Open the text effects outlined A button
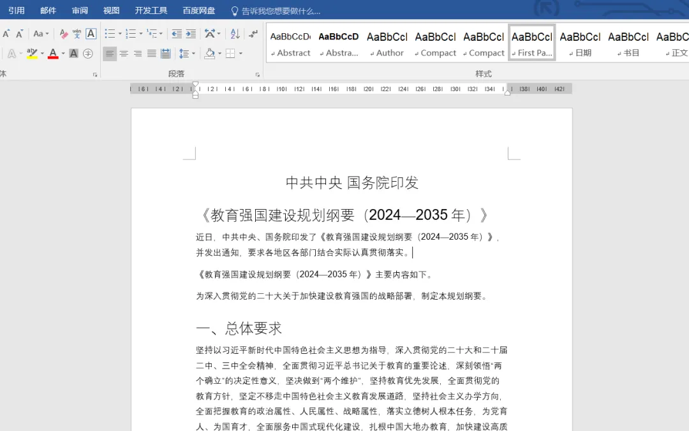Image resolution: width=689 pixels, height=431 pixels. click(11, 54)
